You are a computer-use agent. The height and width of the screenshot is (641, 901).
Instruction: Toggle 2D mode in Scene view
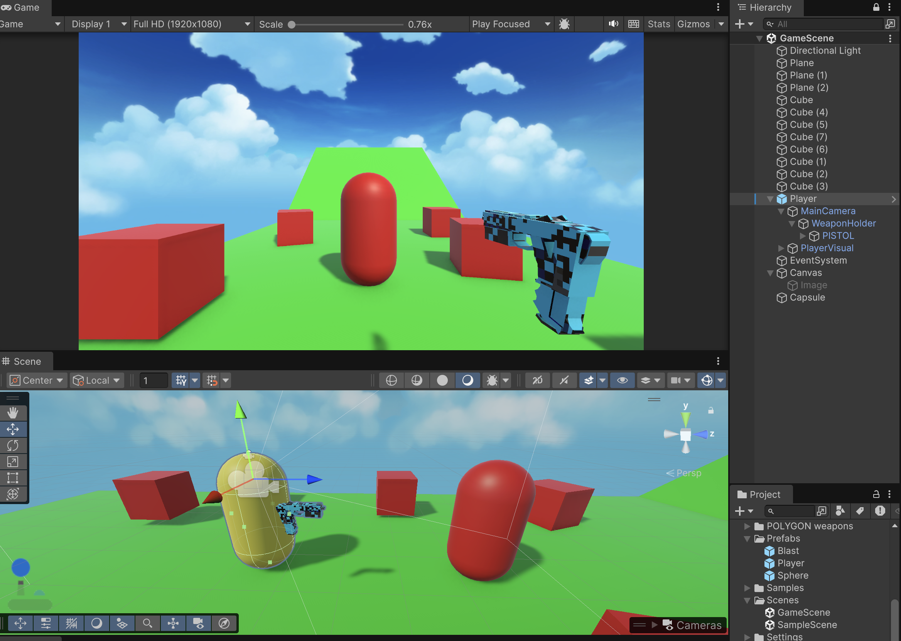coord(537,381)
